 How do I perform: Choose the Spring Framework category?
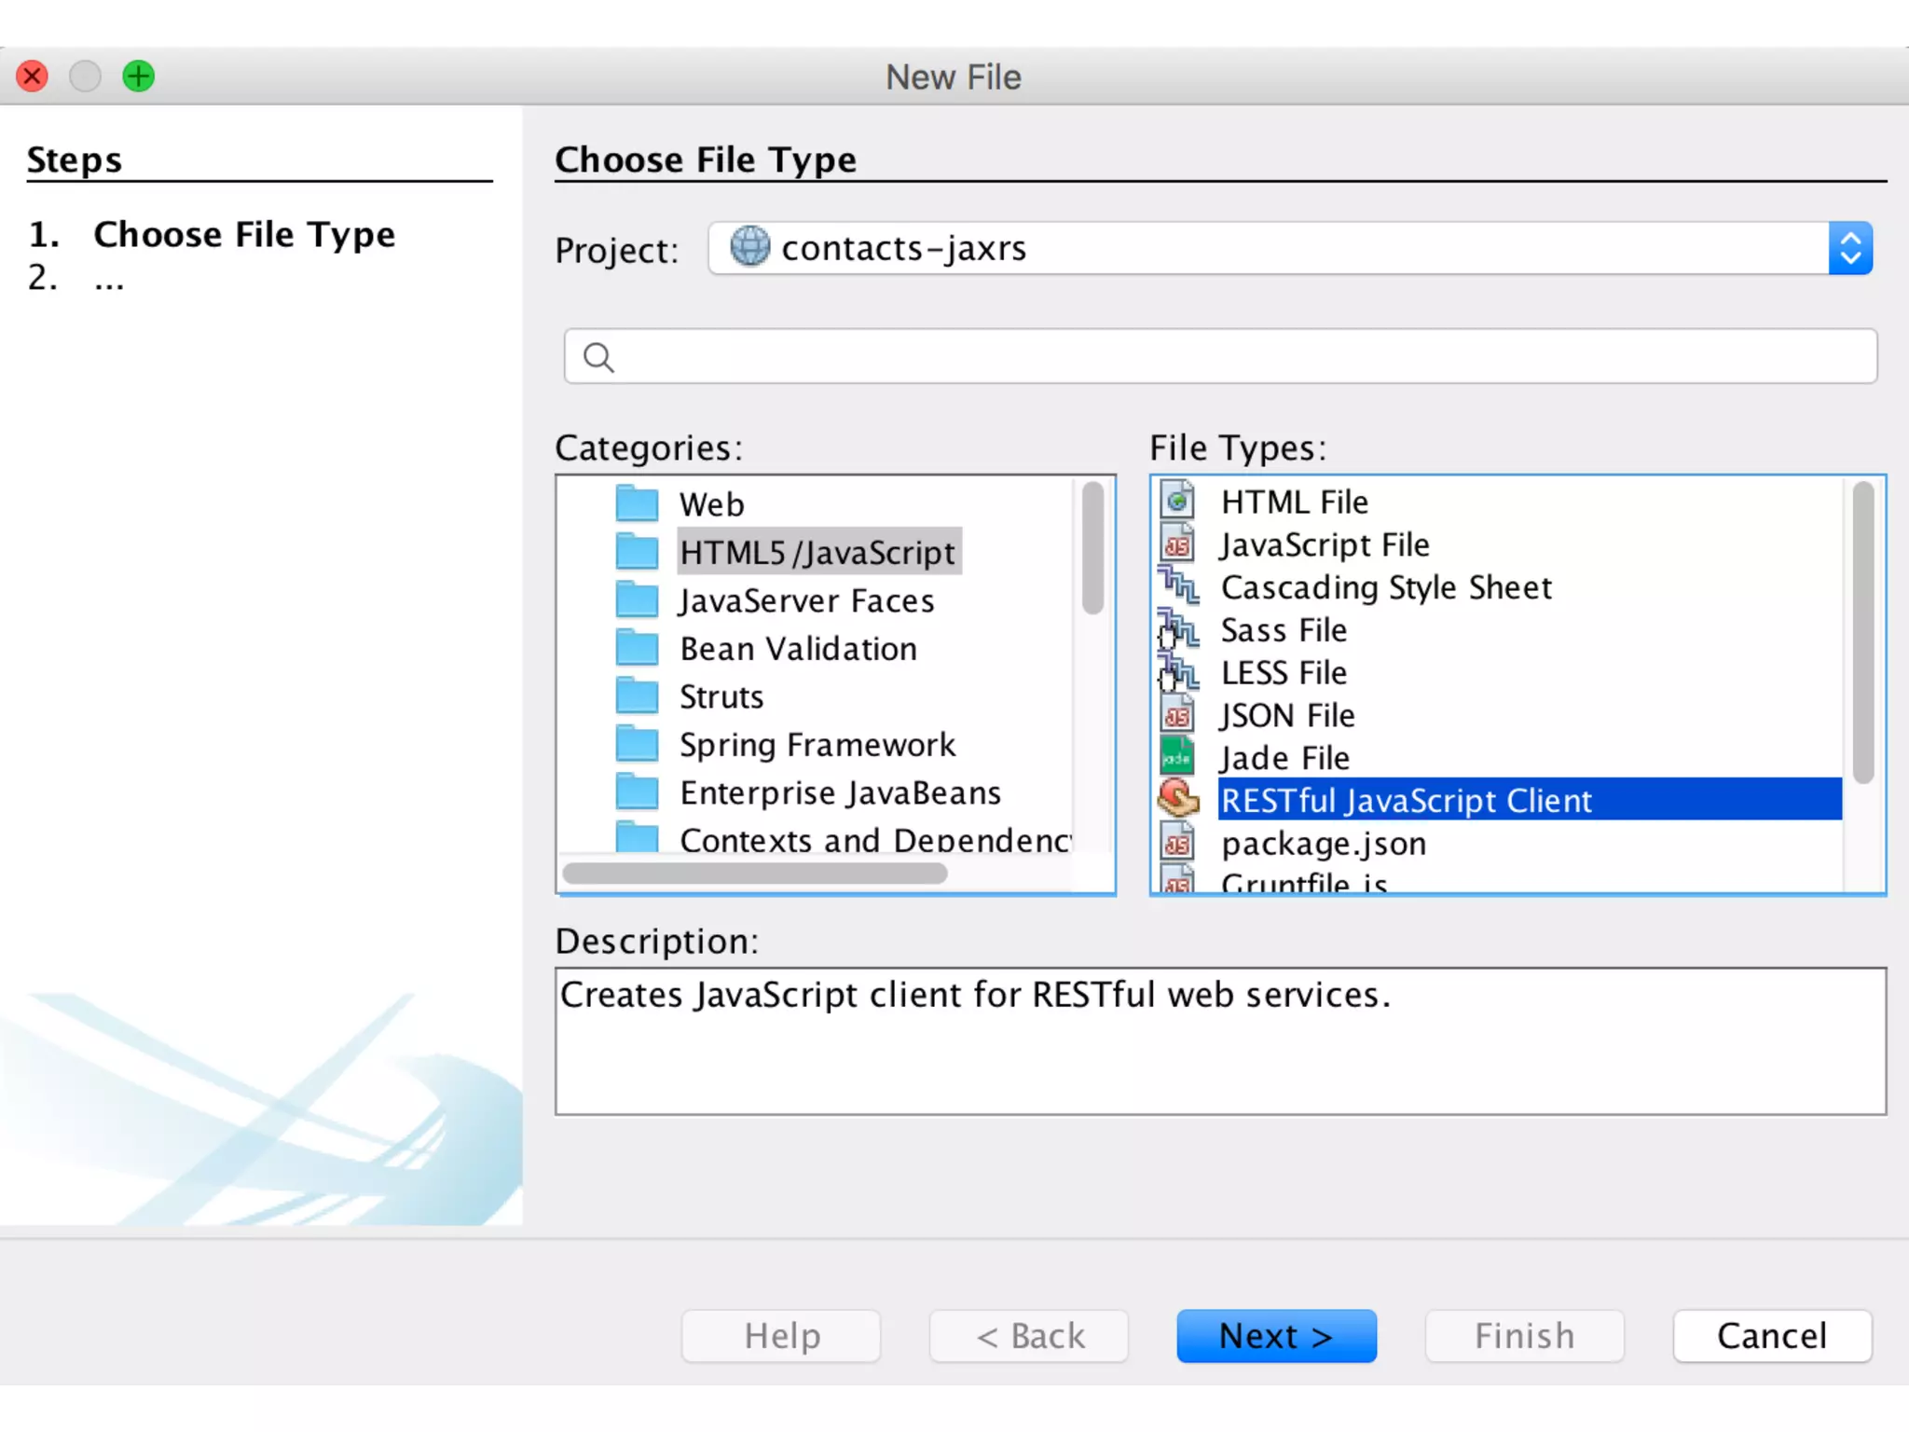tap(817, 745)
